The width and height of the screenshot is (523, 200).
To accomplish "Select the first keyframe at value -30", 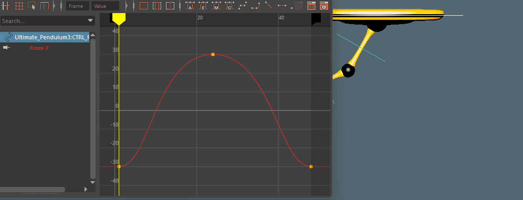I will 119,166.
